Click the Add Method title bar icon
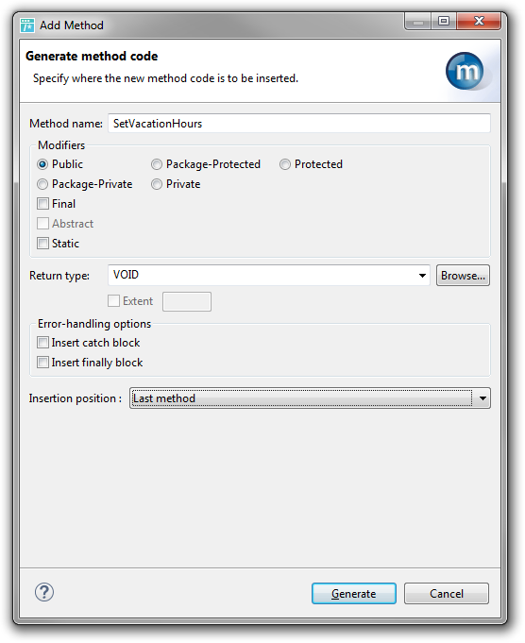The width and height of the screenshot is (525, 643). point(27,25)
